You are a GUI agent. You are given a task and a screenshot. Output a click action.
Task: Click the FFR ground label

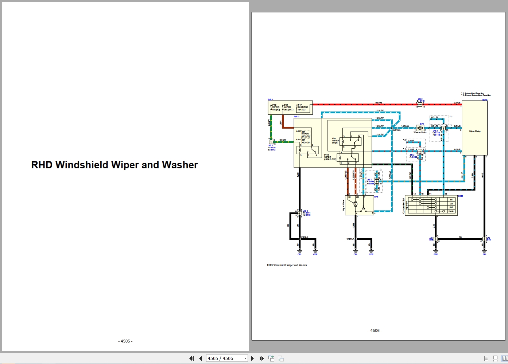coord(435,254)
